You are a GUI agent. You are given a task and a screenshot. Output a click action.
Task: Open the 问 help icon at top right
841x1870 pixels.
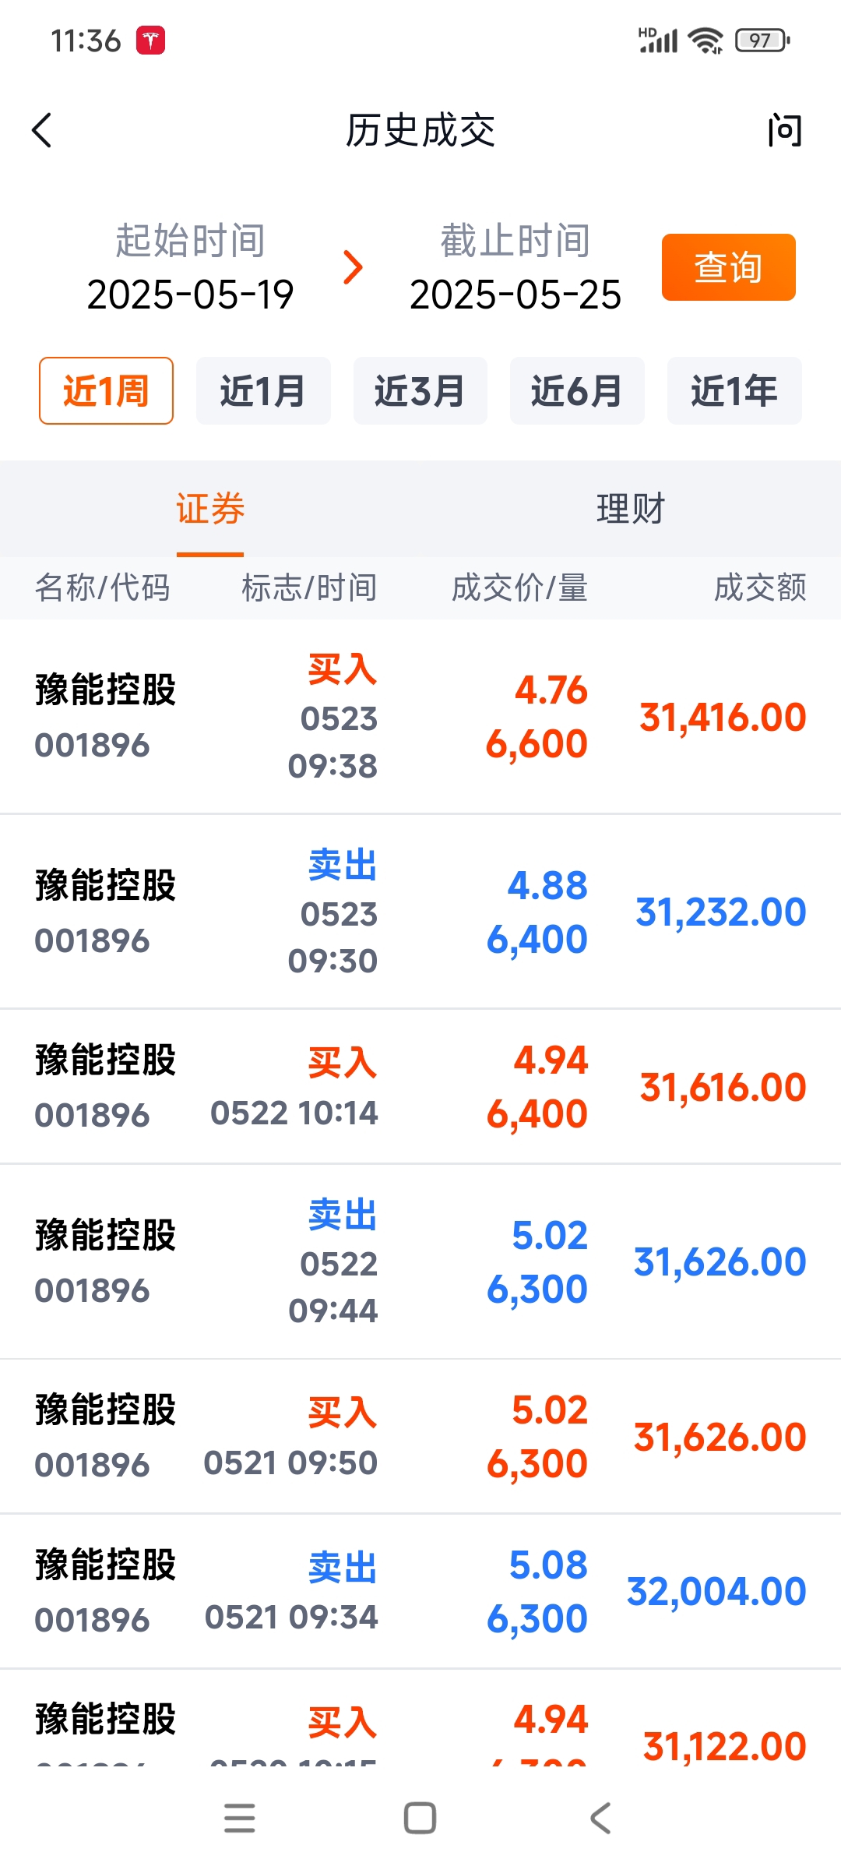784,130
